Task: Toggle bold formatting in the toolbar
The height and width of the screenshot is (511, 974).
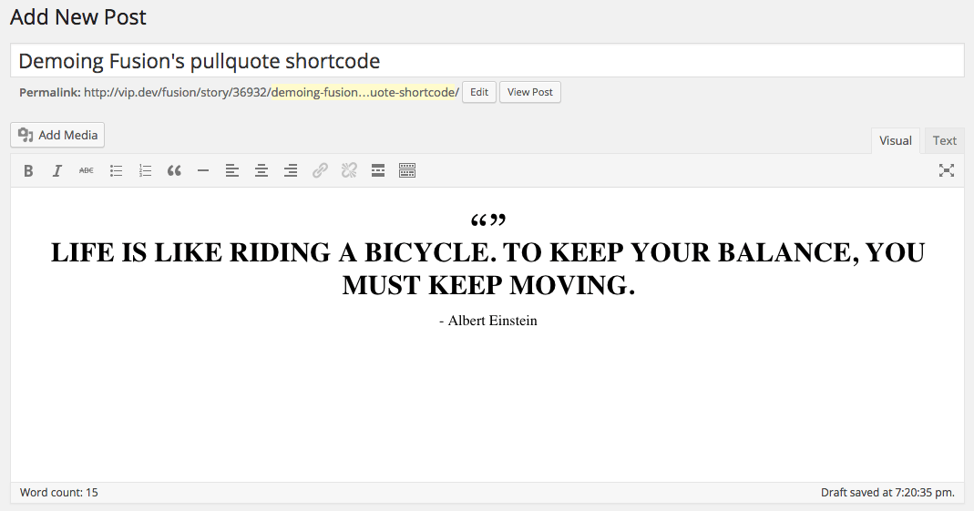Action: point(28,170)
